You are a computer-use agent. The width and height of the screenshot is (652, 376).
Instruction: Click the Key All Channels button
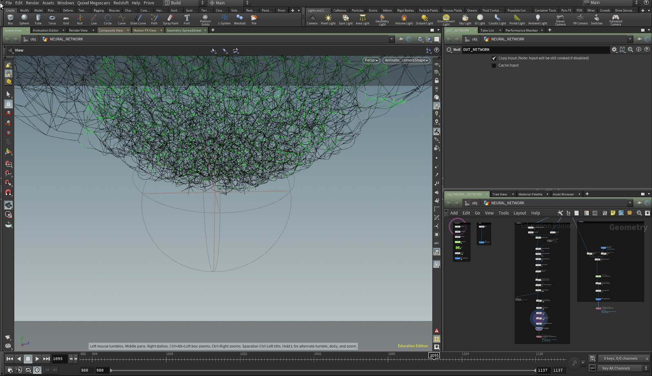click(x=616, y=368)
